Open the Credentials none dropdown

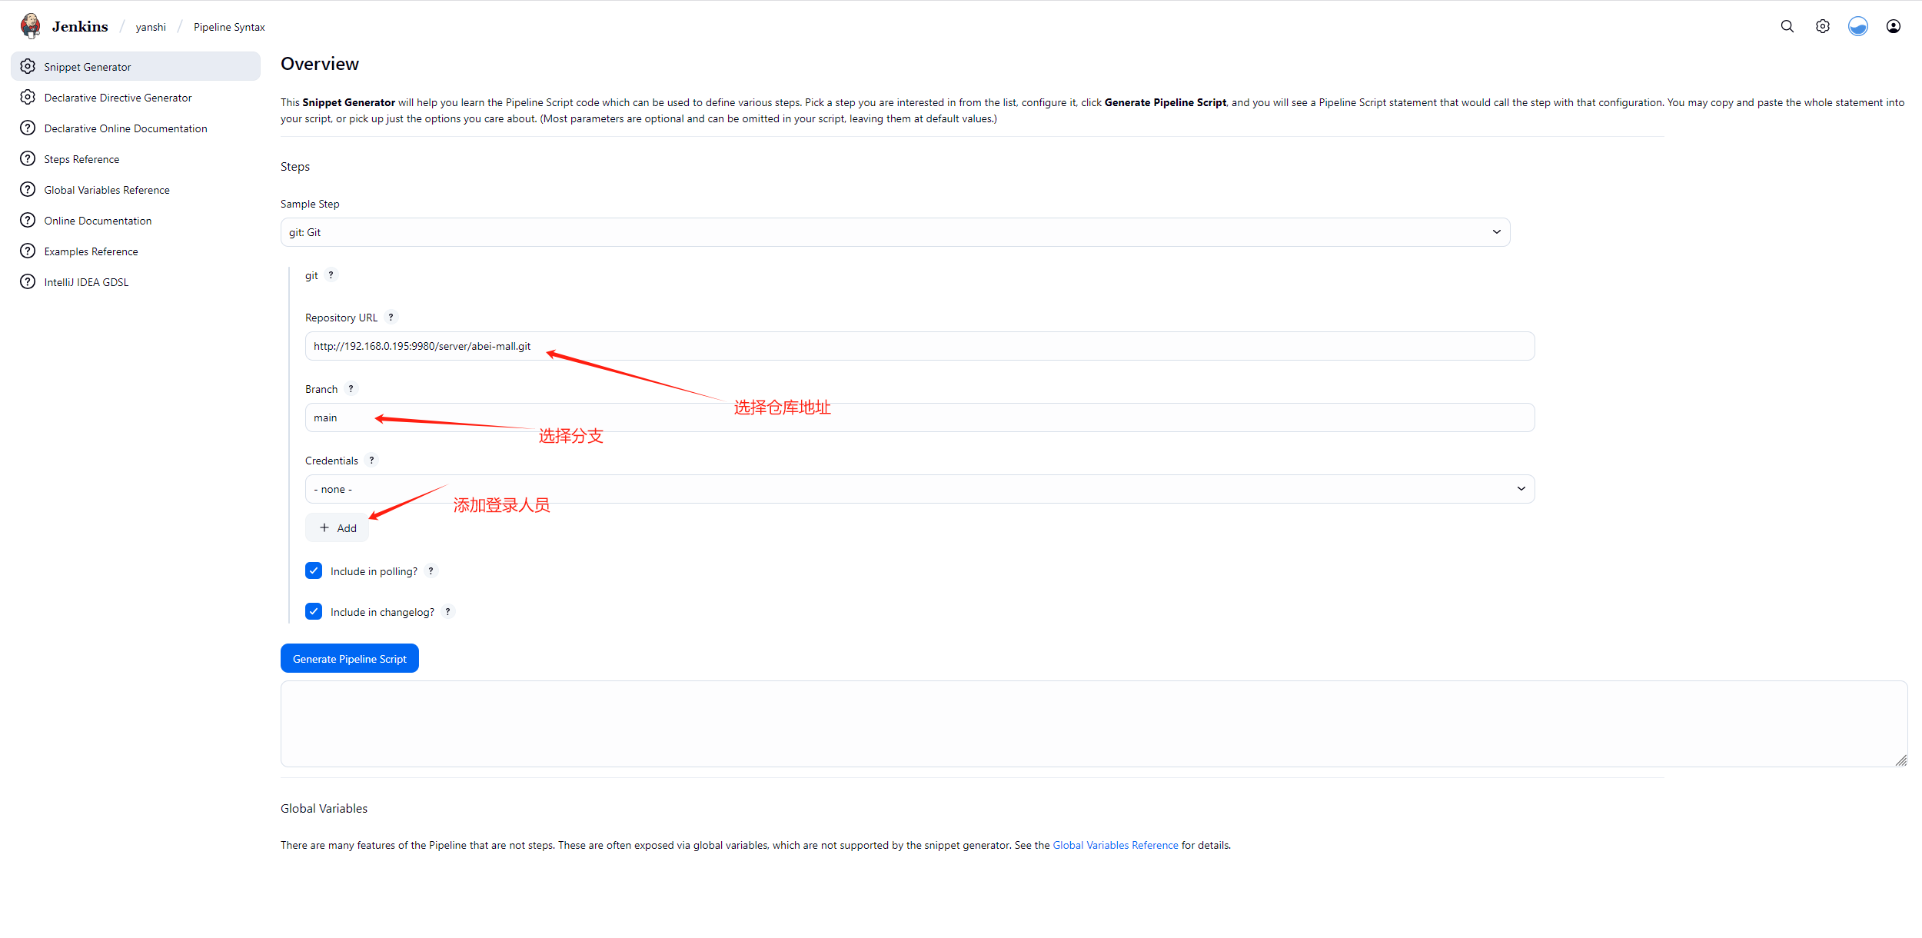(x=919, y=489)
